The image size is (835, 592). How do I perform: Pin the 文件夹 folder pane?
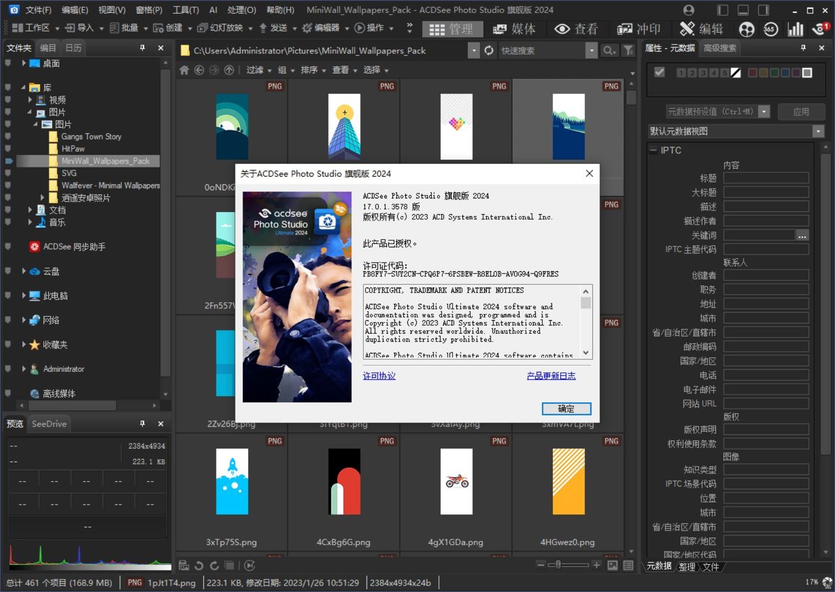pos(143,48)
